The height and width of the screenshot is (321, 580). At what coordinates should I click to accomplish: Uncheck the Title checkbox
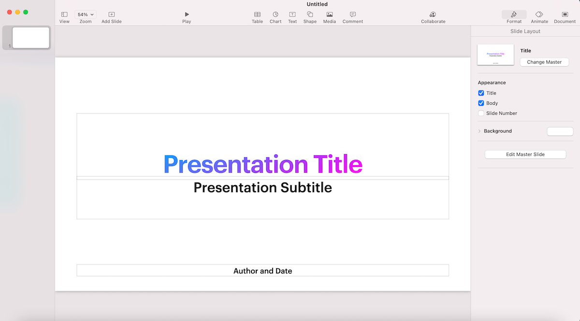pos(481,93)
